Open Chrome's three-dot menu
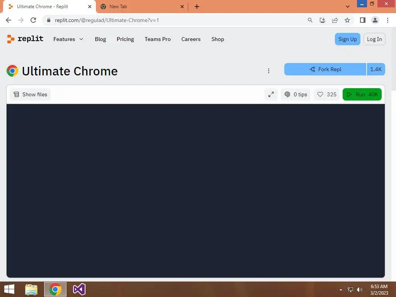This screenshot has width=396, height=297. point(387,20)
